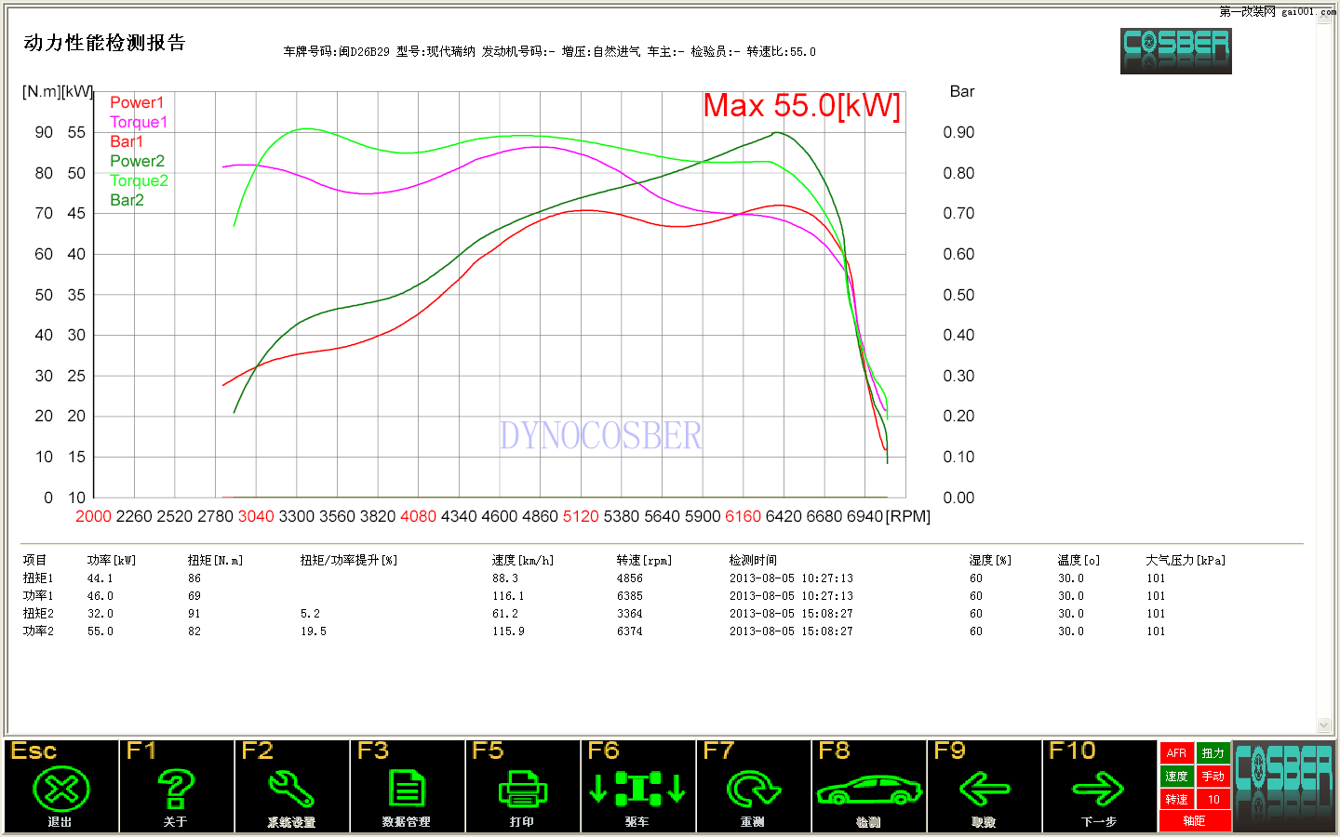Select the Power2 legend entry
The height and width of the screenshot is (837, 1340).
[x=137, y=161]
